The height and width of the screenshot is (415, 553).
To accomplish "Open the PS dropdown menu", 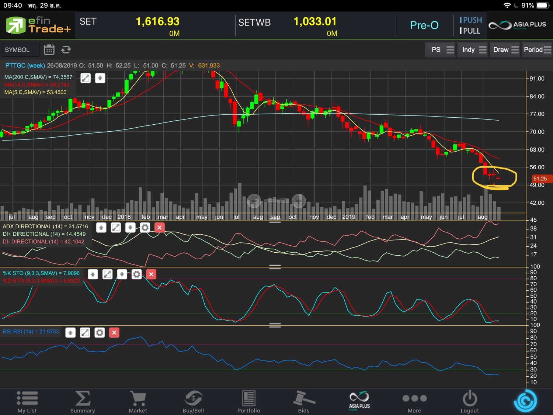I will [441, 50].
